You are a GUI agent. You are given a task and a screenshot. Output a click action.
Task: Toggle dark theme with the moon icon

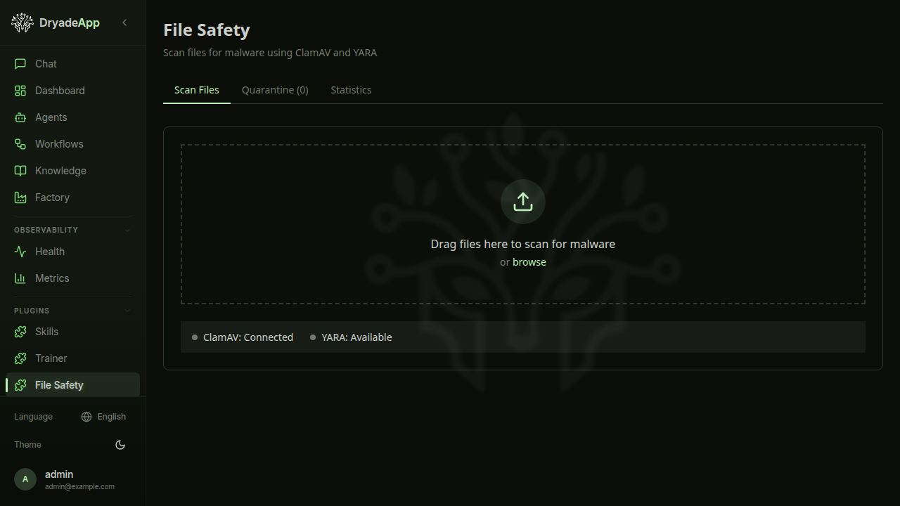[120, 445]
